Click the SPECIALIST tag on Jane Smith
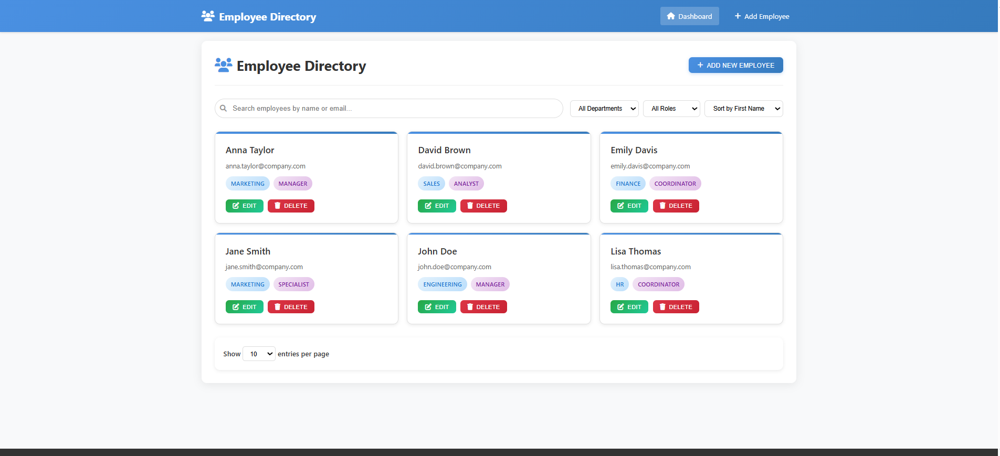 pos(294,284)
